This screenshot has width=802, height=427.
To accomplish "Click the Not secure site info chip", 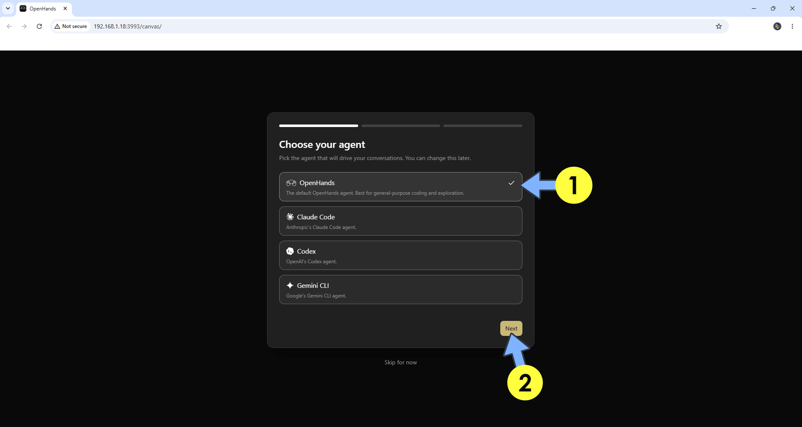I will click(71, 26).
